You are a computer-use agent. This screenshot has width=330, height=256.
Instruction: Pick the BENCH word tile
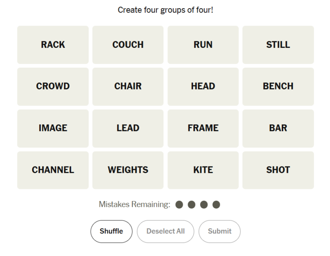tap(278, 87)
